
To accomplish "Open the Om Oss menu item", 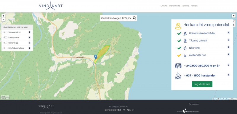I will 164,6.
